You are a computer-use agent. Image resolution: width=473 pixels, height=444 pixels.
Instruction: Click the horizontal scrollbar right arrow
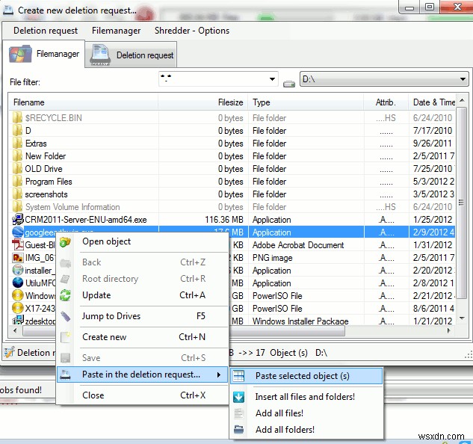pyautogui.click(x=449, y=330)
